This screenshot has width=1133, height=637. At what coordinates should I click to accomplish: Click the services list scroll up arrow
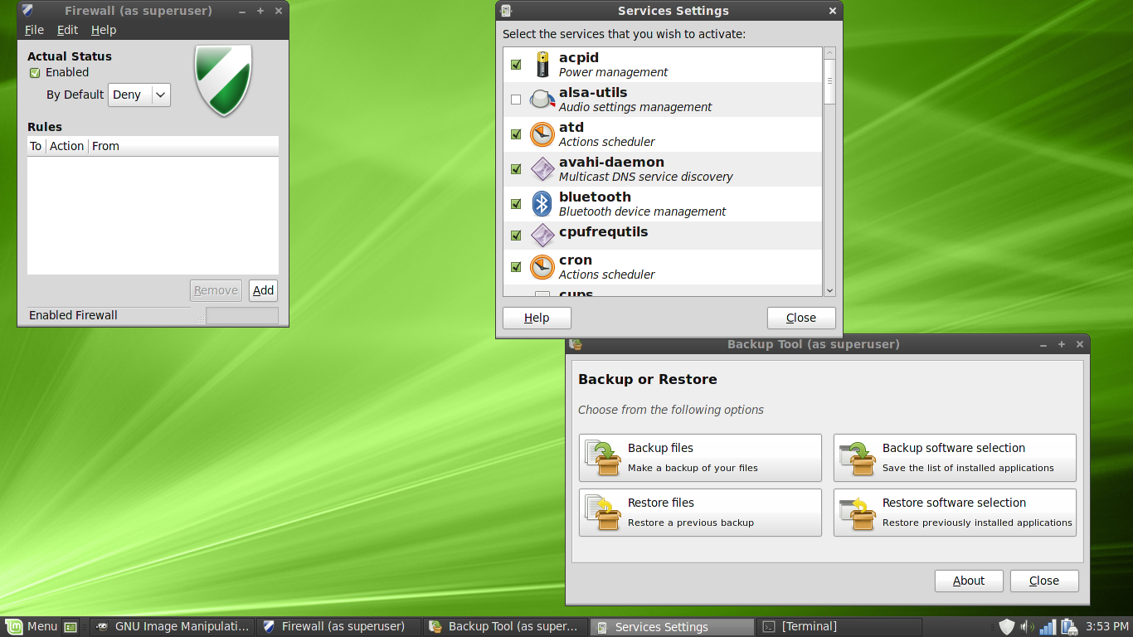(x=829, y=53)
